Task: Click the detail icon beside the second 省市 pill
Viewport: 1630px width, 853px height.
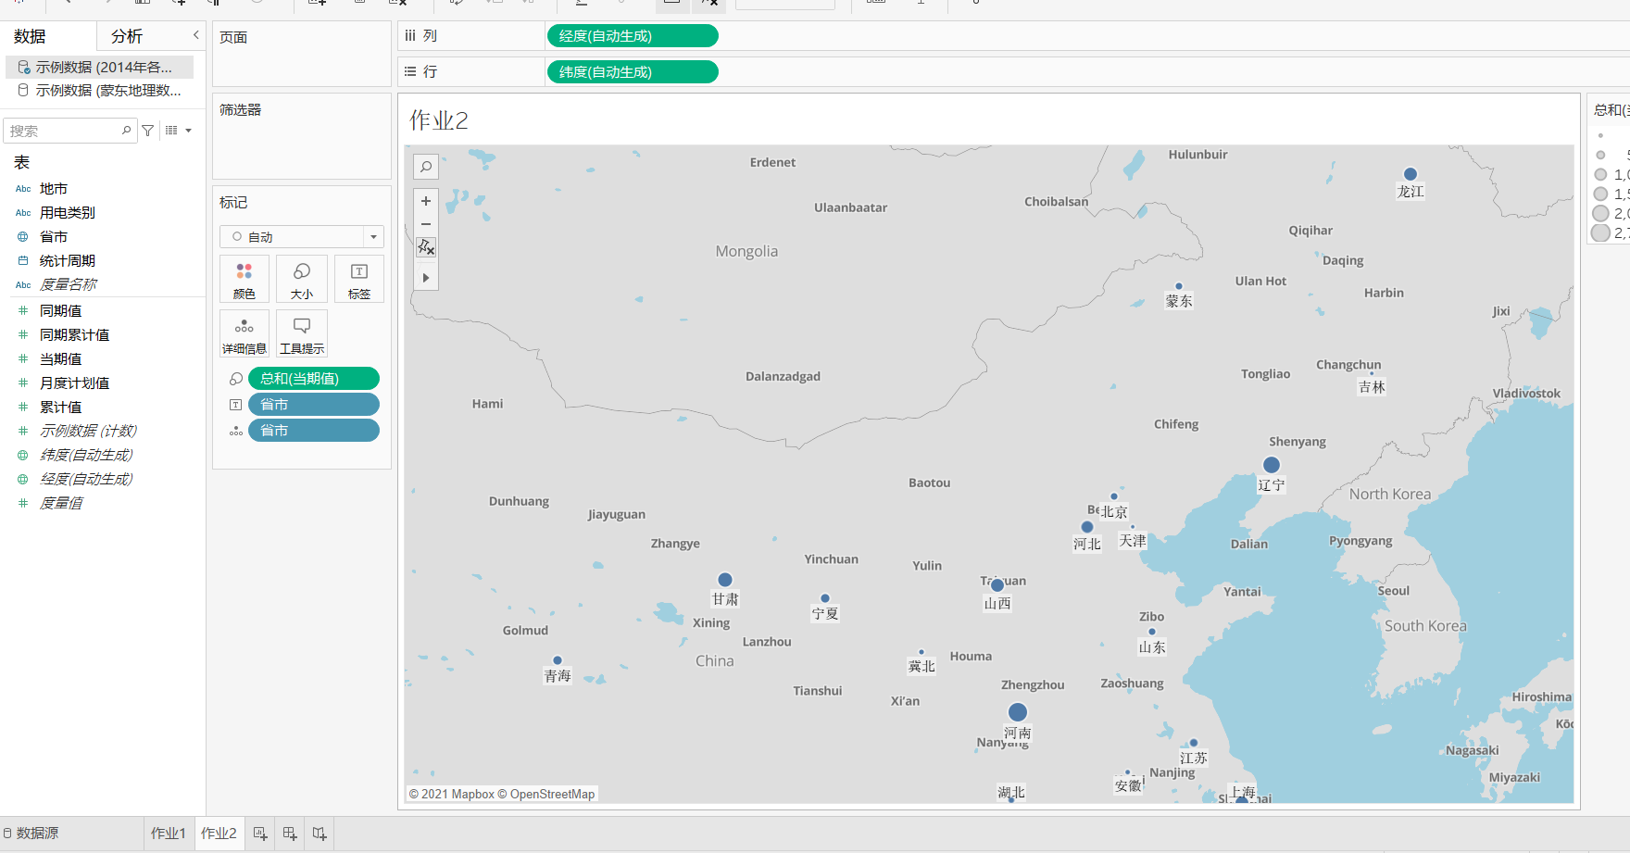Action: [x=236, y=431]
